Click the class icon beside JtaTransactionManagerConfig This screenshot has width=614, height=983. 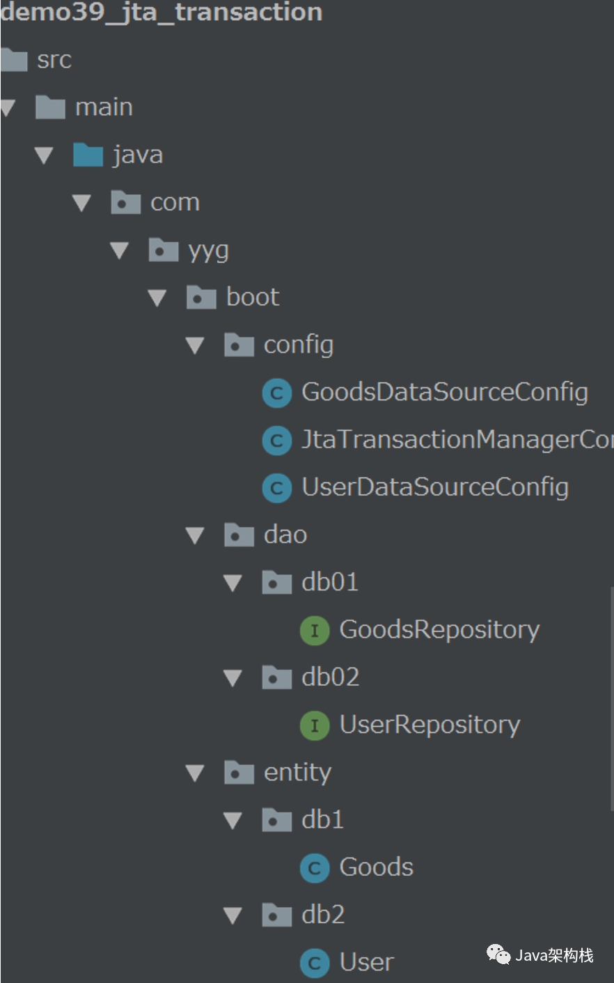tap(276, 440)
